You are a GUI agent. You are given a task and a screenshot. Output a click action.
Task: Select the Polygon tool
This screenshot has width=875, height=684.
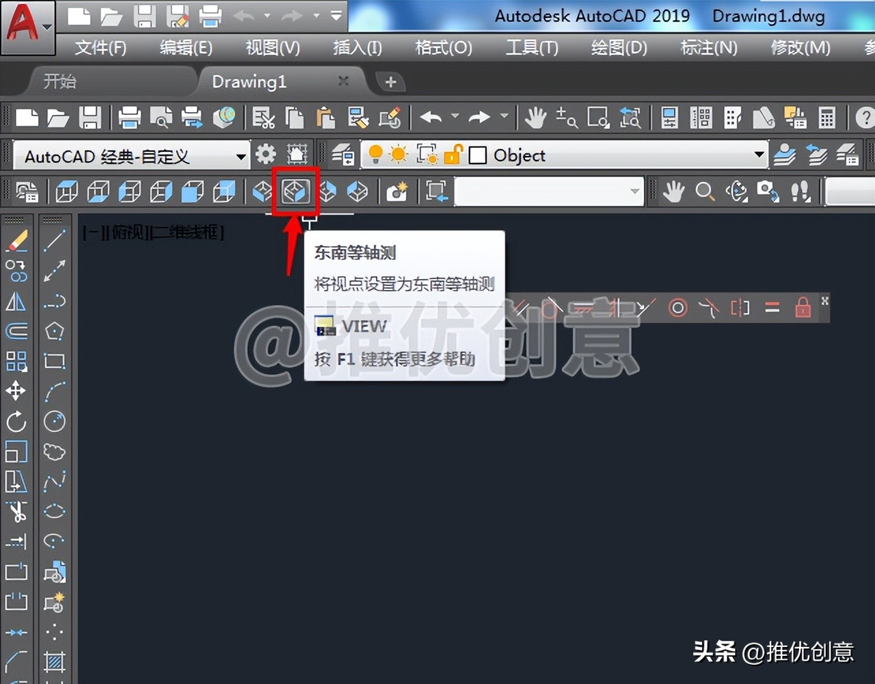54,331
